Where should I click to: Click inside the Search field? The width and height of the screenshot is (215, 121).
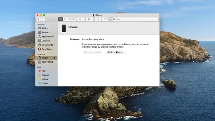click(x=135, y=19)
